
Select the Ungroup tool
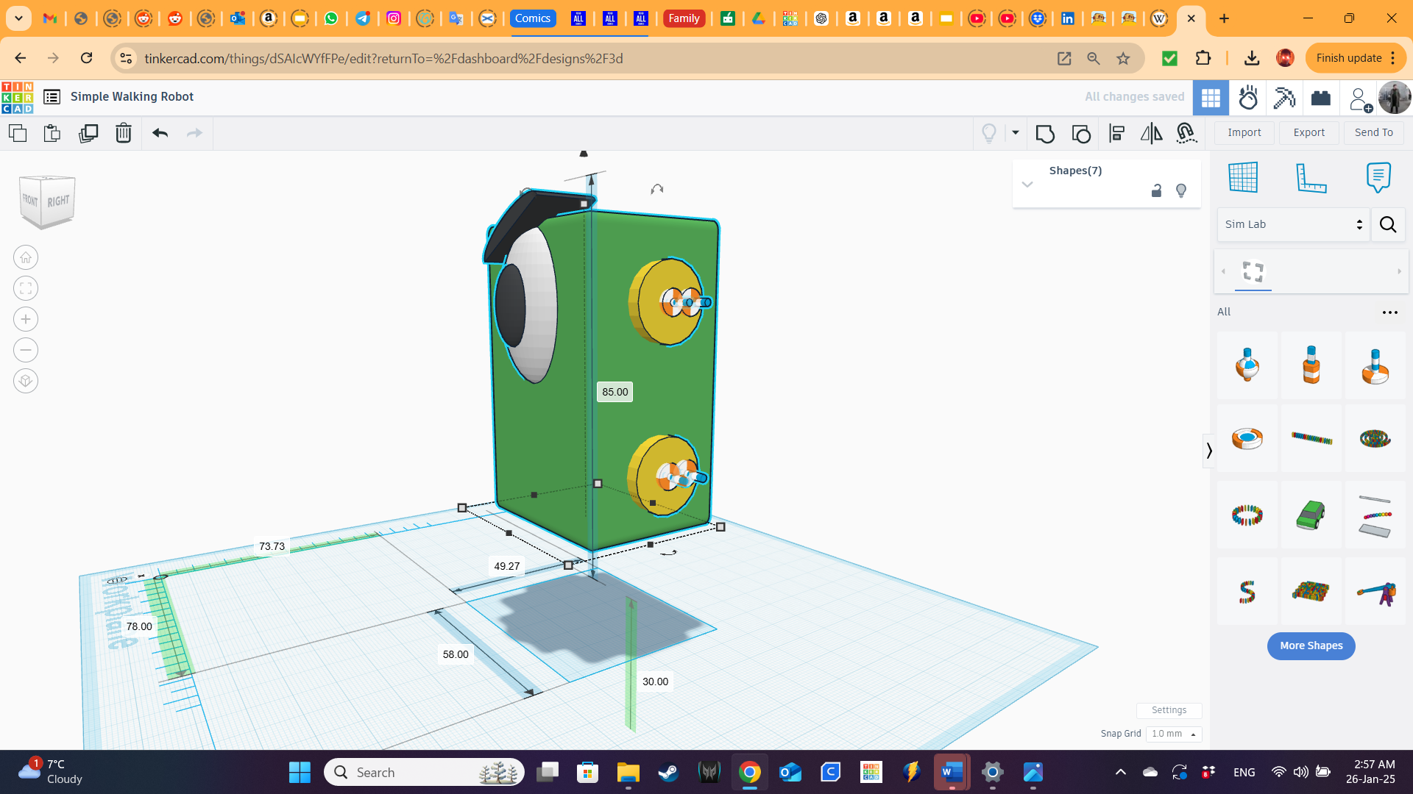1080,134
